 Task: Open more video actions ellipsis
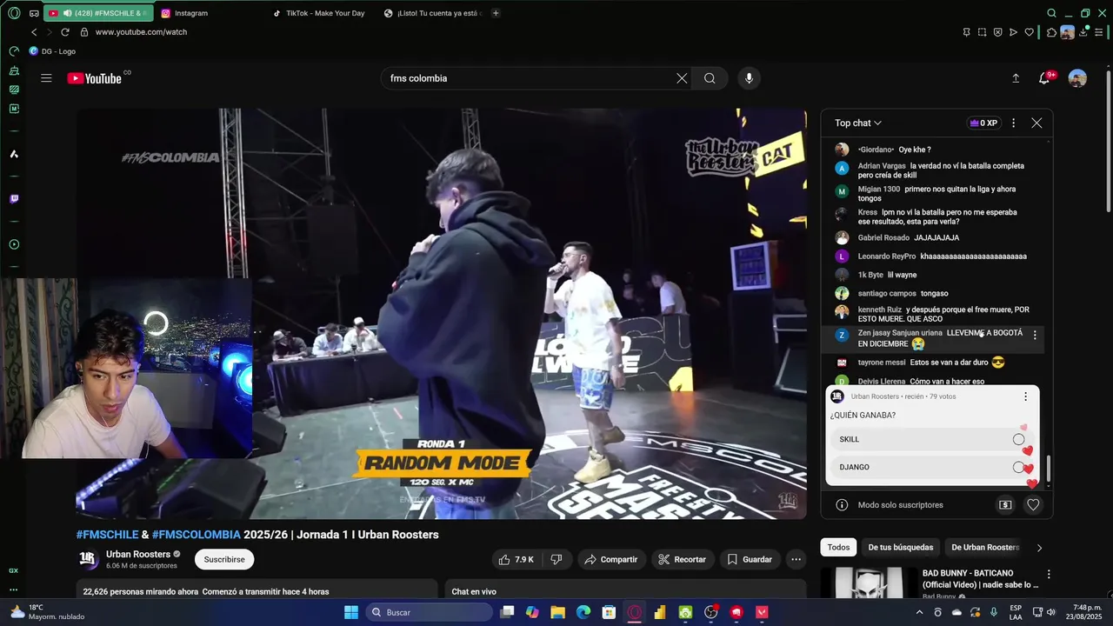click(x=796, y=559)
